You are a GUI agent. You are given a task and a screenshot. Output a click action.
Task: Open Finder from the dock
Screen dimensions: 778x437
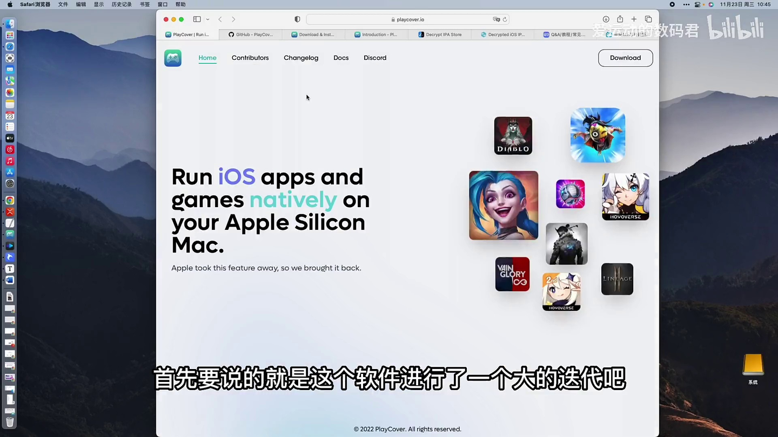click(10, 24)
